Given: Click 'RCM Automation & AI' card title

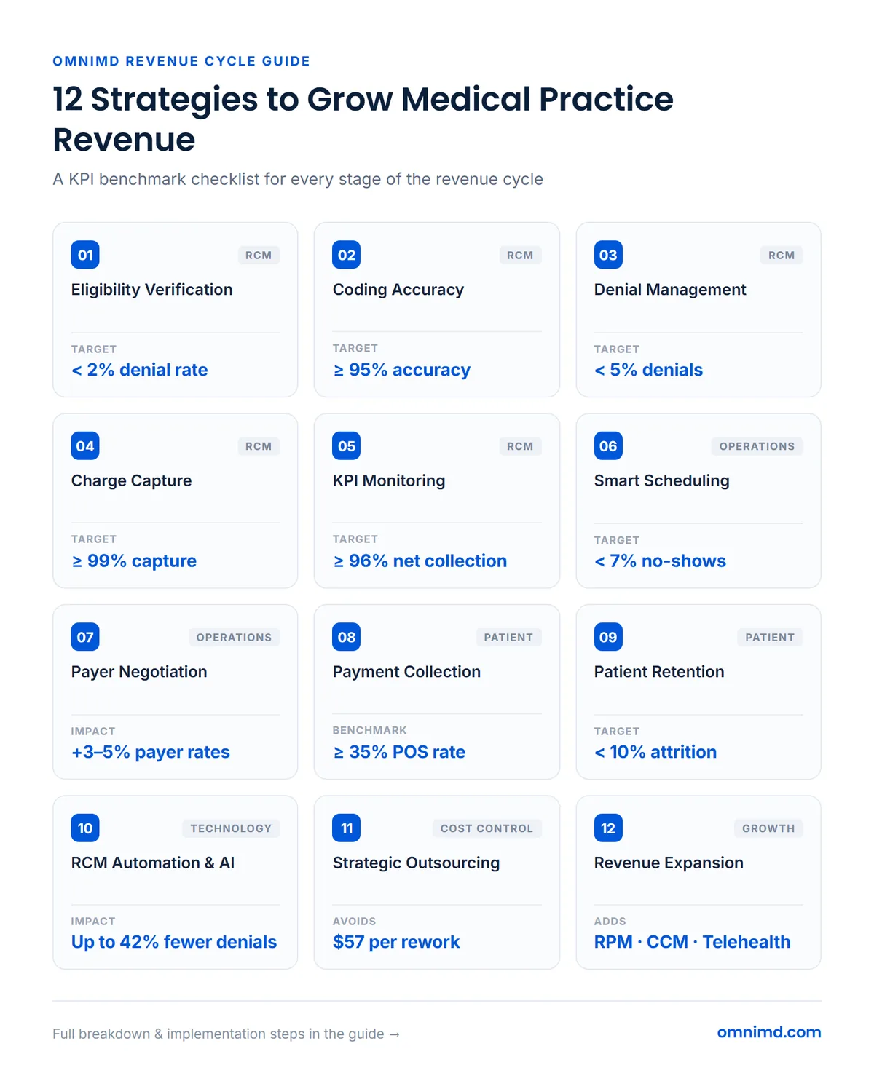Looking at the screenshot, I should (153, 863).
